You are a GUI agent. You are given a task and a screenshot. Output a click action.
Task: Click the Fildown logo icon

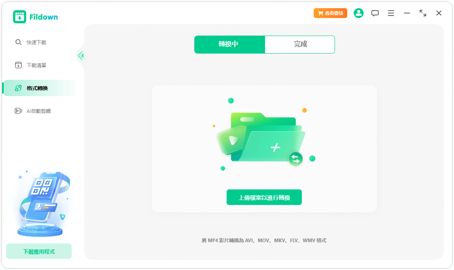click(19, 17)
